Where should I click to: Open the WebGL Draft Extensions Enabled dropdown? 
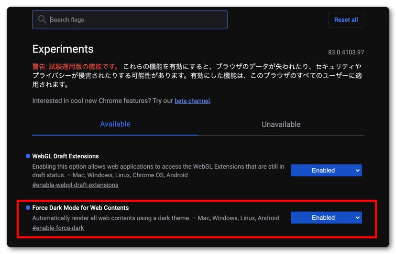click(323, 170)
